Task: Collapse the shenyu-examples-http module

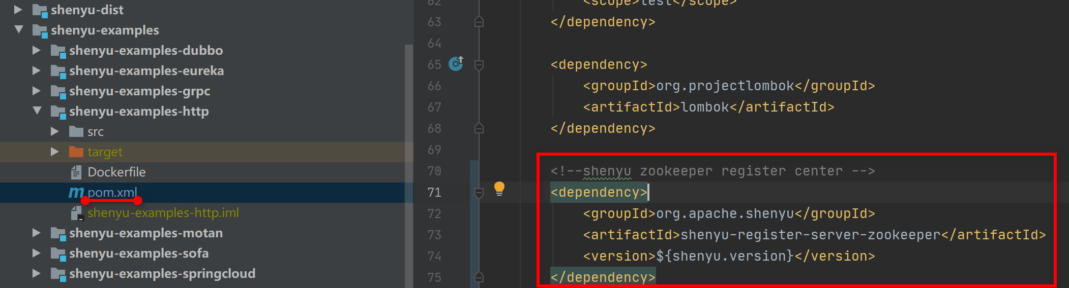Action: [x=37, y=111]
